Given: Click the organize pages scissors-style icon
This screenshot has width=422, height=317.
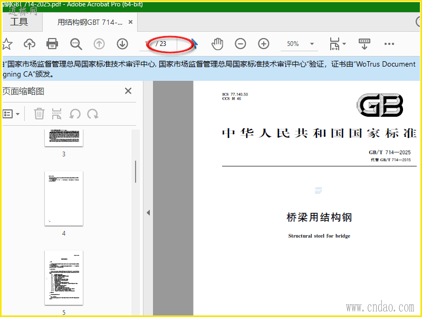Looking at the screenshot, I should [x=56, y=114].
